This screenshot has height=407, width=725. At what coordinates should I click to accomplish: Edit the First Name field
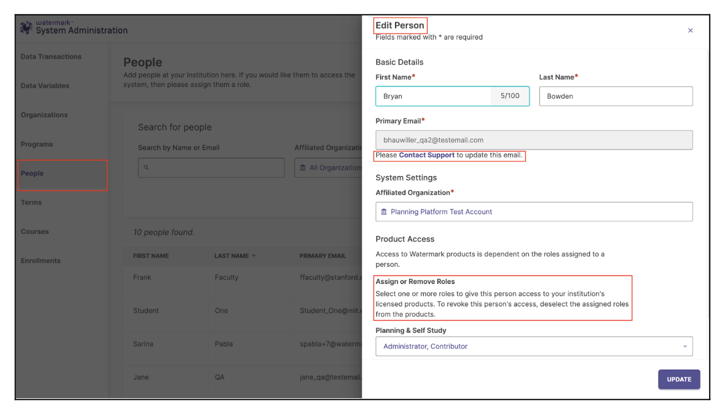[x=452, y=96]
